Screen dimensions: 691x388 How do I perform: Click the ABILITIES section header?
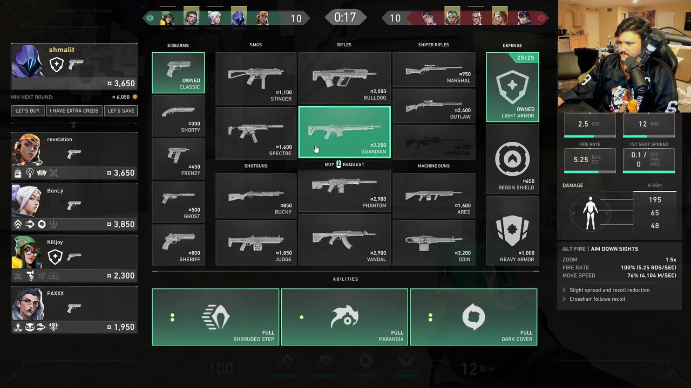pos(345,279)
